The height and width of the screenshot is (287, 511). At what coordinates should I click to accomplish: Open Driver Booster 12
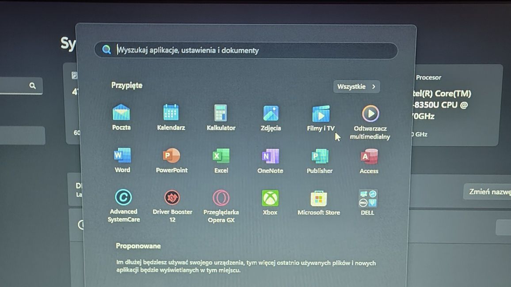[172, 206]
